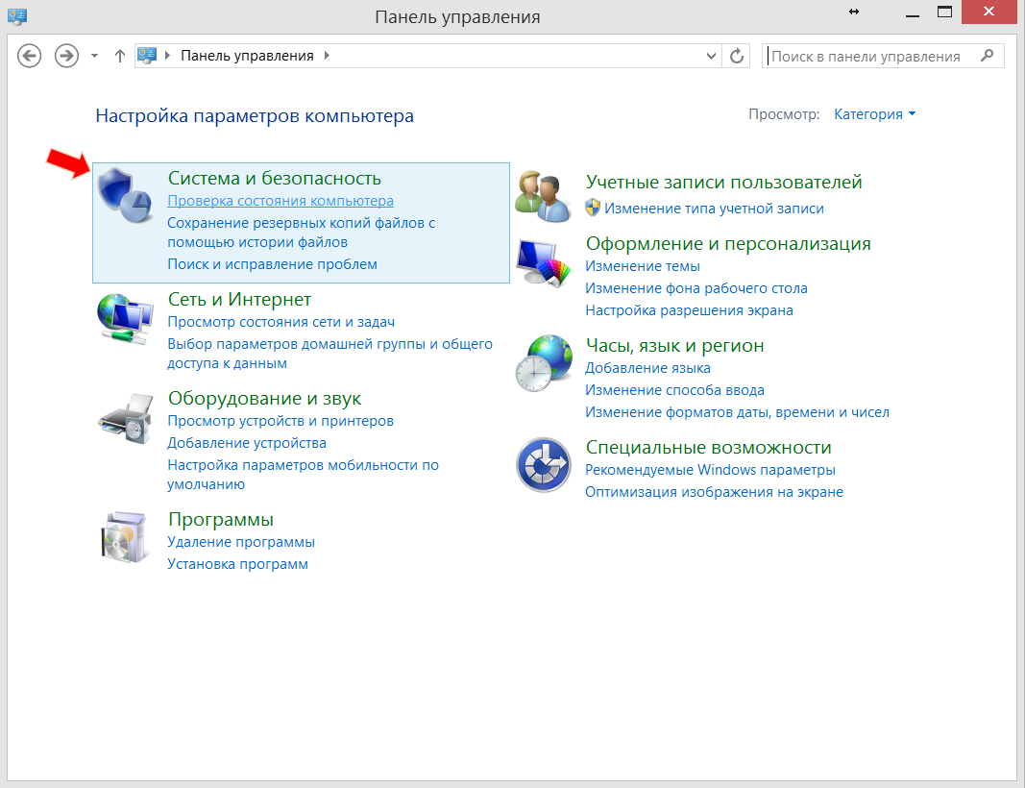Open Специальные возможности category
Image resolution: width=1025 pixels, height=788 pixels.
(x=709, y=448)
